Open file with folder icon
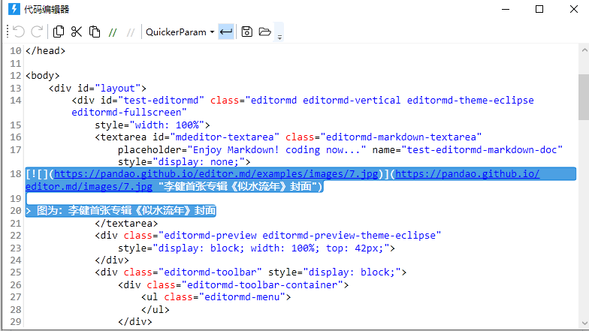589x331 pixels. point(264,32)
